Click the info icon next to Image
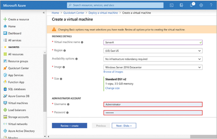 (64, 67)
